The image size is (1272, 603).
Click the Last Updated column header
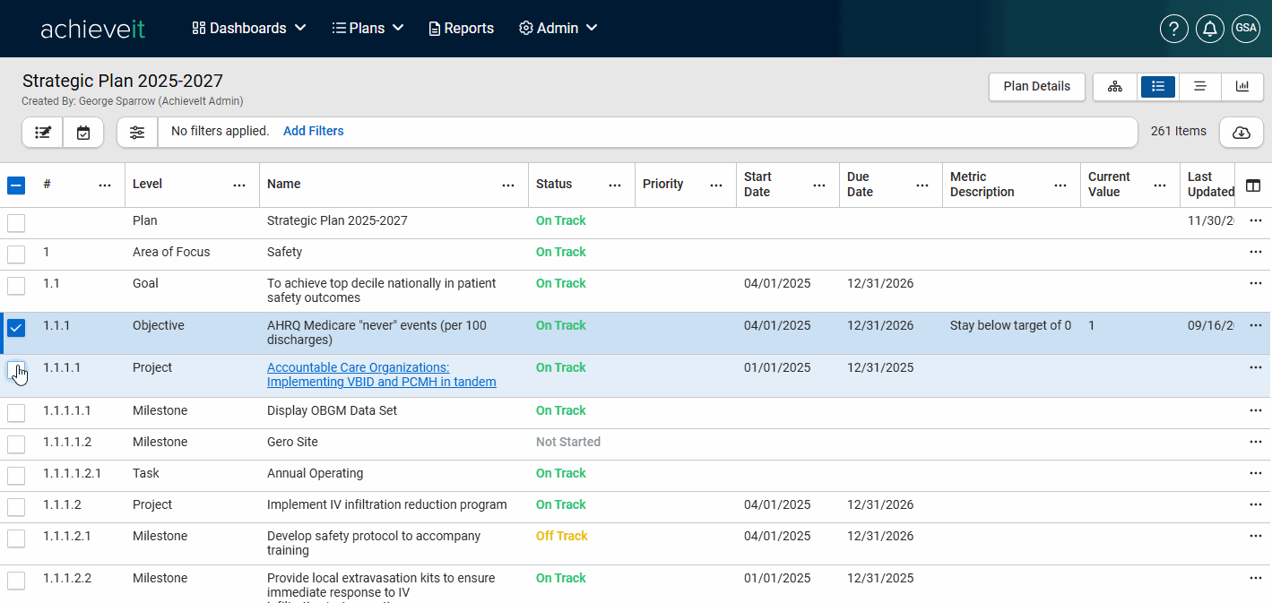pyautogui.click(x=1210, y=184)
